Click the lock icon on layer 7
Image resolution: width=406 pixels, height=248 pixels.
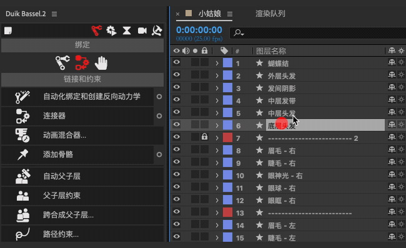coord(204,136)
